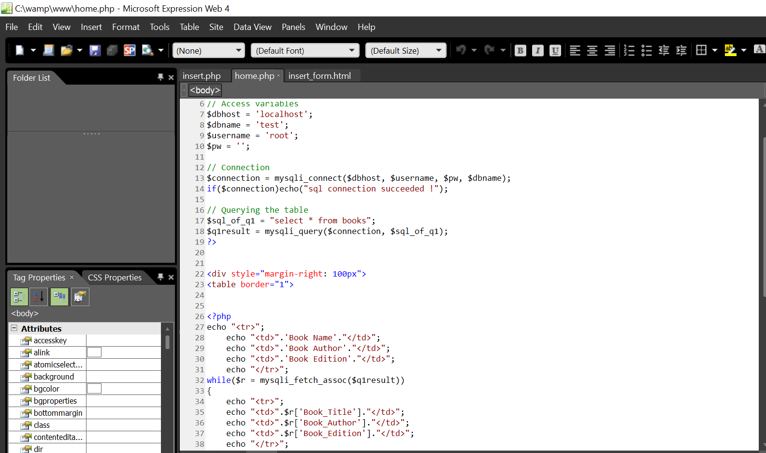
Task: Expand the Open dropdown arrow
Action: tap(80, 50)
